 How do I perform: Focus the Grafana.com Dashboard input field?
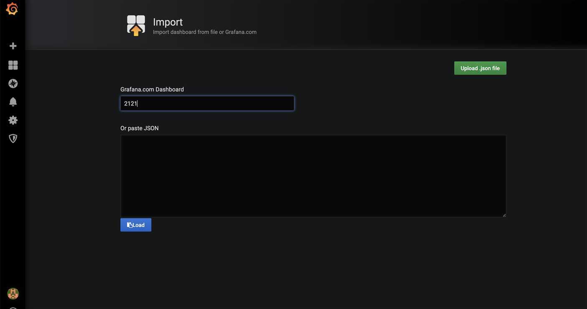pyautogui.click(x=207, y=103)
